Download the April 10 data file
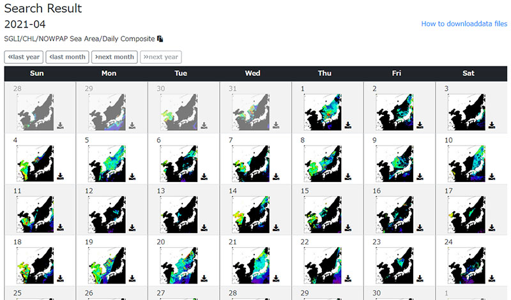 492,177
